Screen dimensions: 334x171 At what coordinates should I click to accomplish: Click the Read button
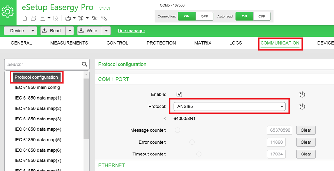coord(53,31)
